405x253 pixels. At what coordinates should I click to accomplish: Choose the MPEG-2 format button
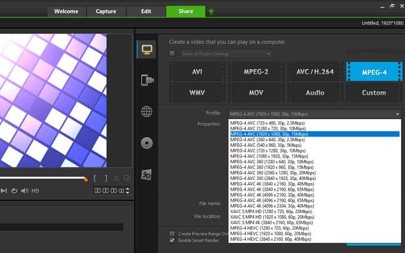pos(256,72)
